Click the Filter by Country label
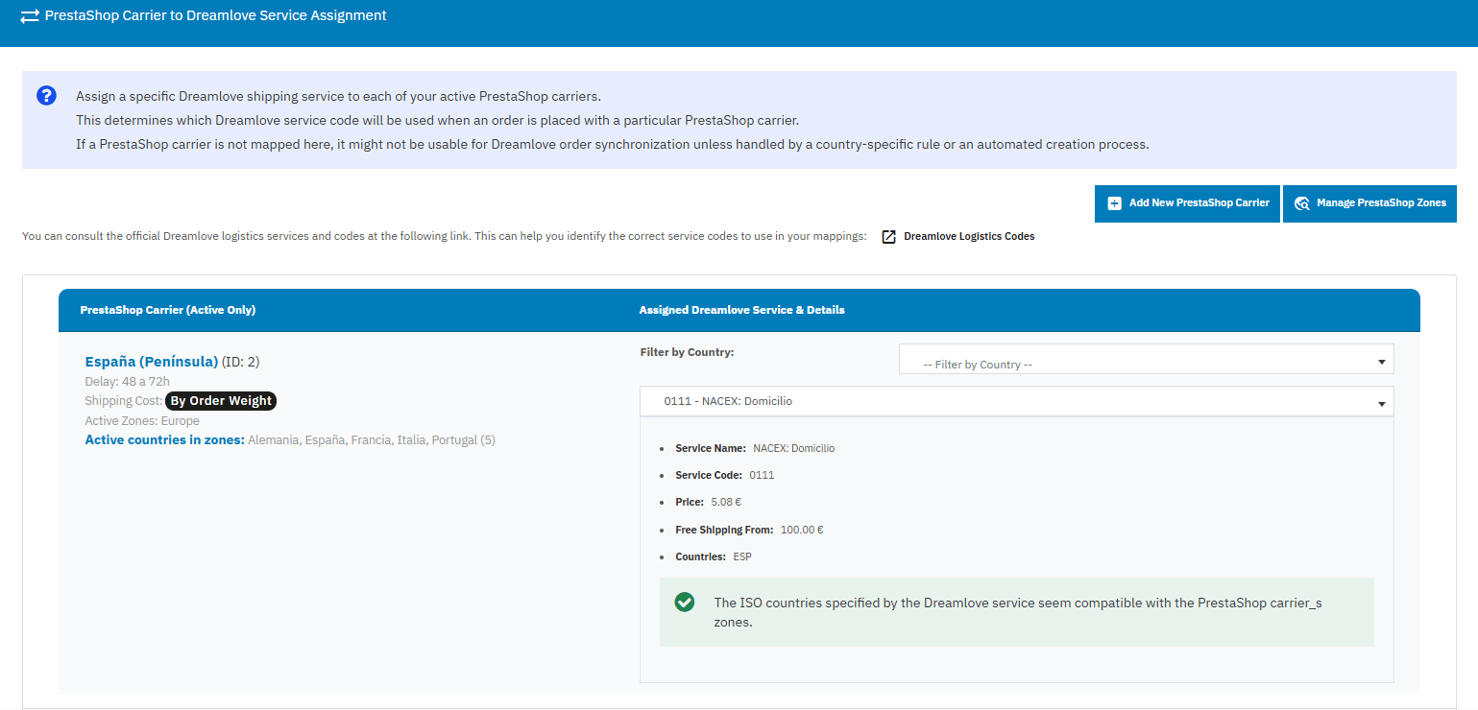 click(x=687, y=352)
